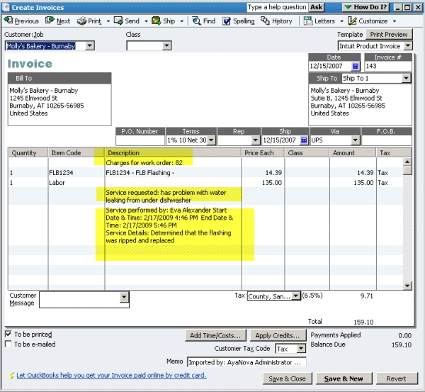Click the 135.00 Price Each cell
This screenshot has width=425, height=392.
[x=263, y=183]
